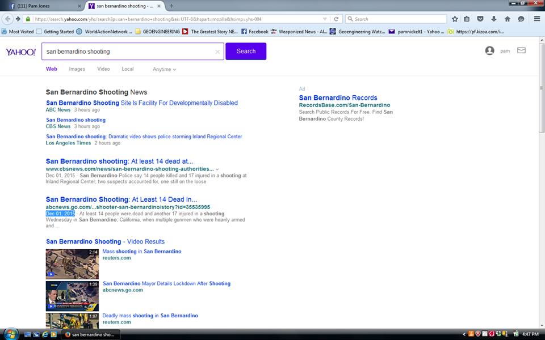Click the Yahoo! logo
This screenshot has width=545, height=340.
pyautogui.click(x=21, y=52)
